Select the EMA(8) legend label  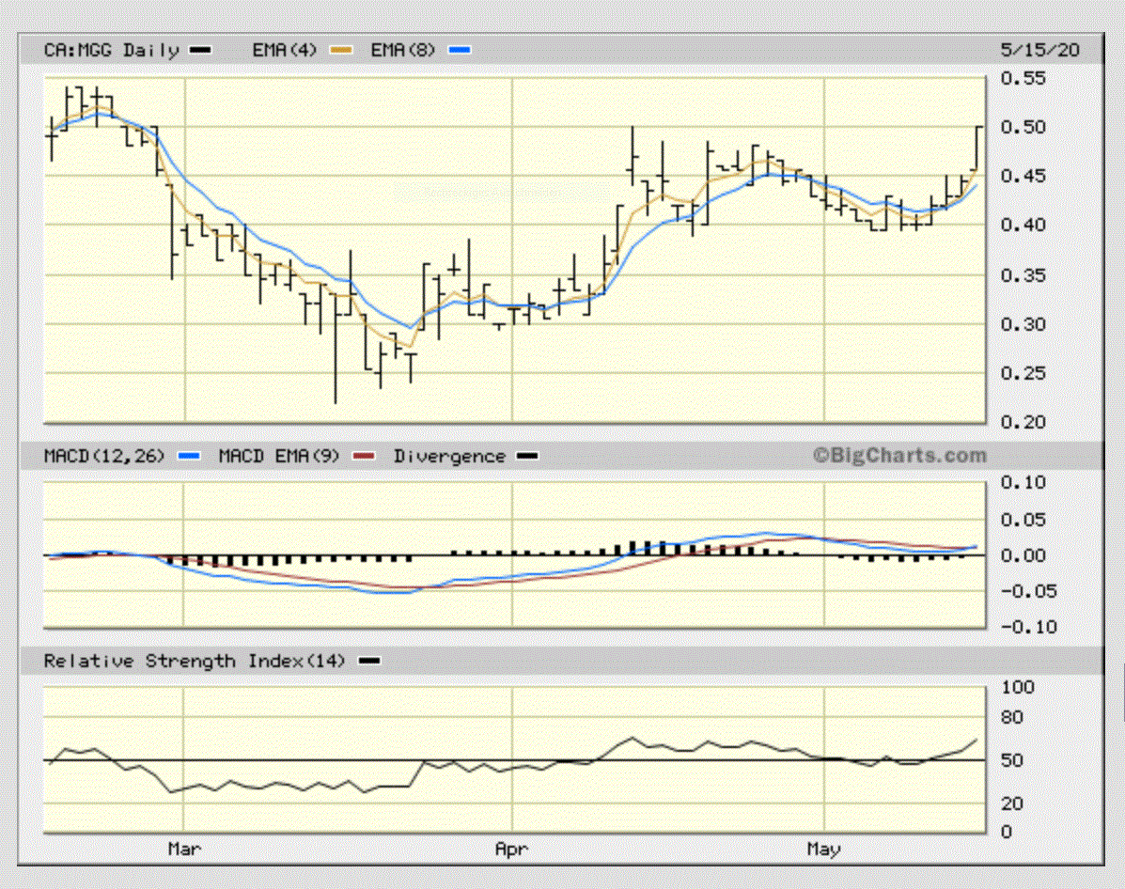coord(403,50)
